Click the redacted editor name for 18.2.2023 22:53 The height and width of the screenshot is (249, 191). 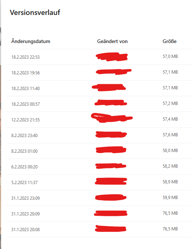coord(112,57)
